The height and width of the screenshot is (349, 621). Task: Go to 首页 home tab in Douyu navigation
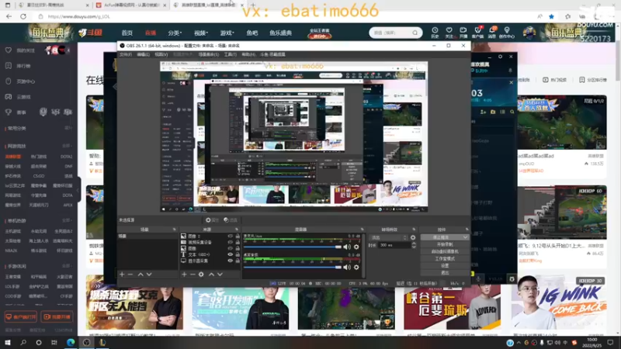(x=127, y=33)
